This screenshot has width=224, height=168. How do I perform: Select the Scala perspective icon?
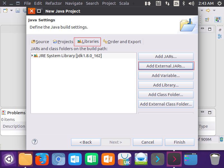(x=218, y=19)
